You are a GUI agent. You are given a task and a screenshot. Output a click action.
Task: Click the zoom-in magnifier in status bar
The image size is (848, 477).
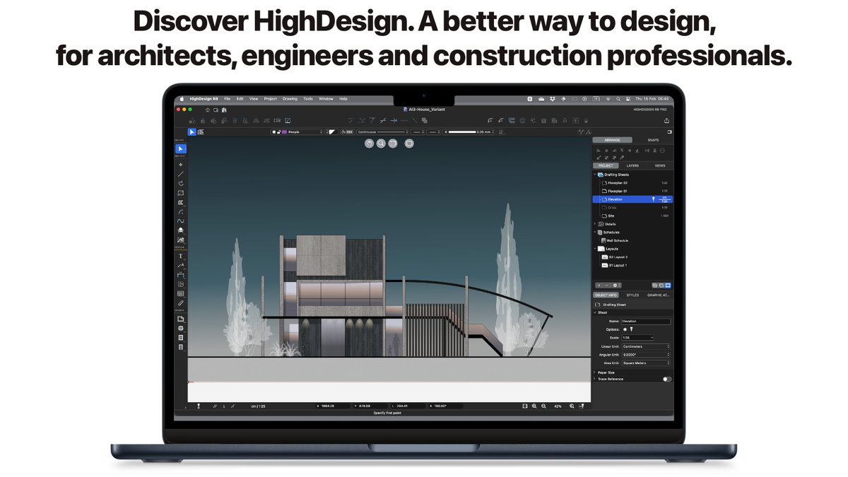[534, 406]
